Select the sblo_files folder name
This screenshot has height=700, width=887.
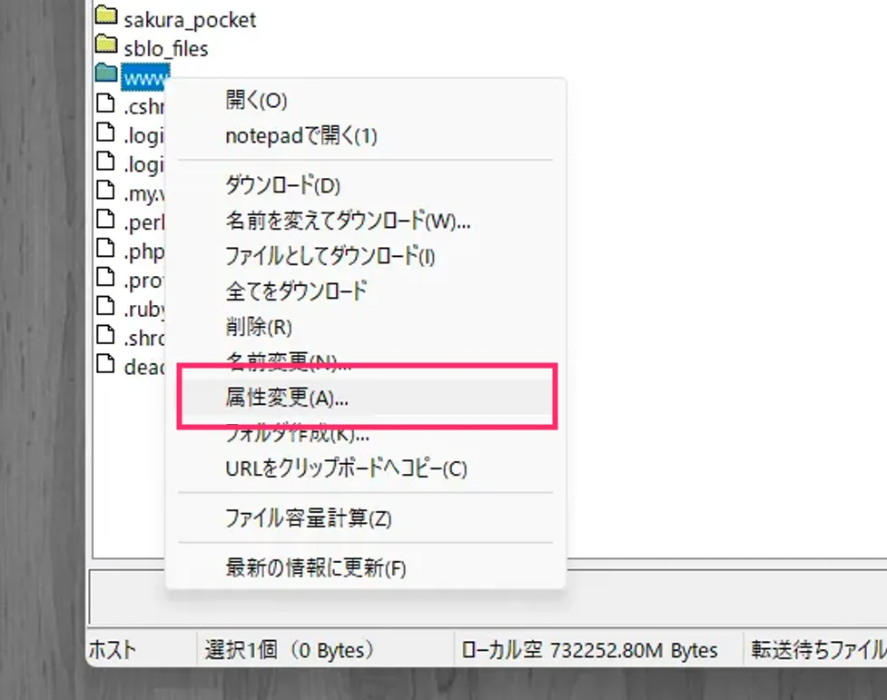(x=165, y=48)
